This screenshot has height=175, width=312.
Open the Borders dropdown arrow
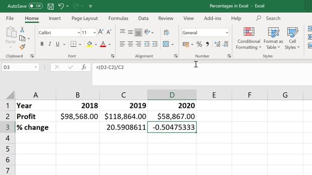point(80,44)
